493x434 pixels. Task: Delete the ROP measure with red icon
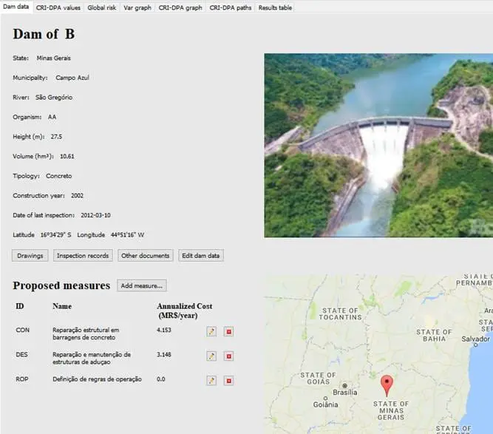228,381
